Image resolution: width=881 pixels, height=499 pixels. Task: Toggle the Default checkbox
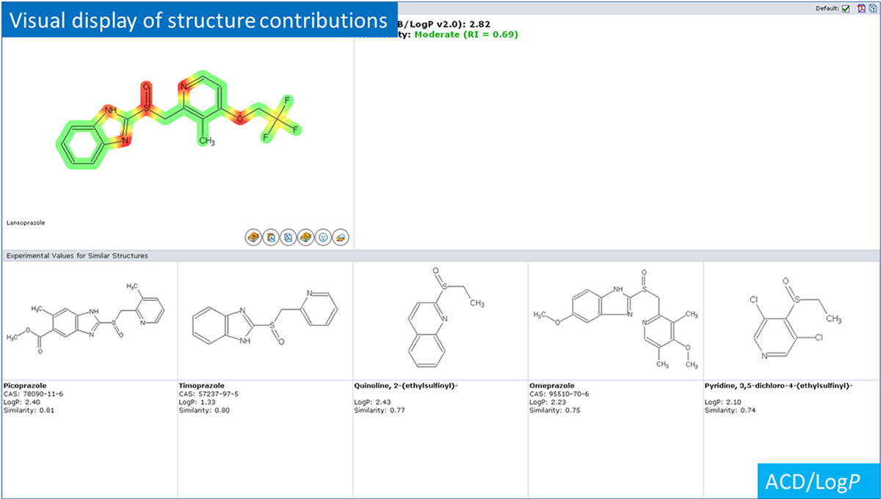[846, 8]
